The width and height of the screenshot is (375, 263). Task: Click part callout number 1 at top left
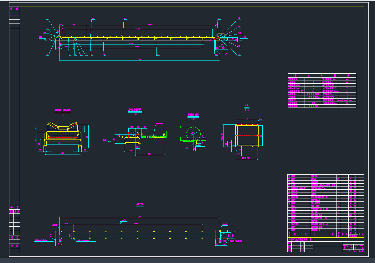(x=47, y=19)
